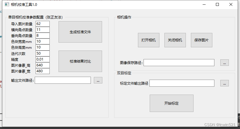240x129 pixels.
Task: Click the 相机操作 group label
Action: pyautogui.click(x=124, y=17)
